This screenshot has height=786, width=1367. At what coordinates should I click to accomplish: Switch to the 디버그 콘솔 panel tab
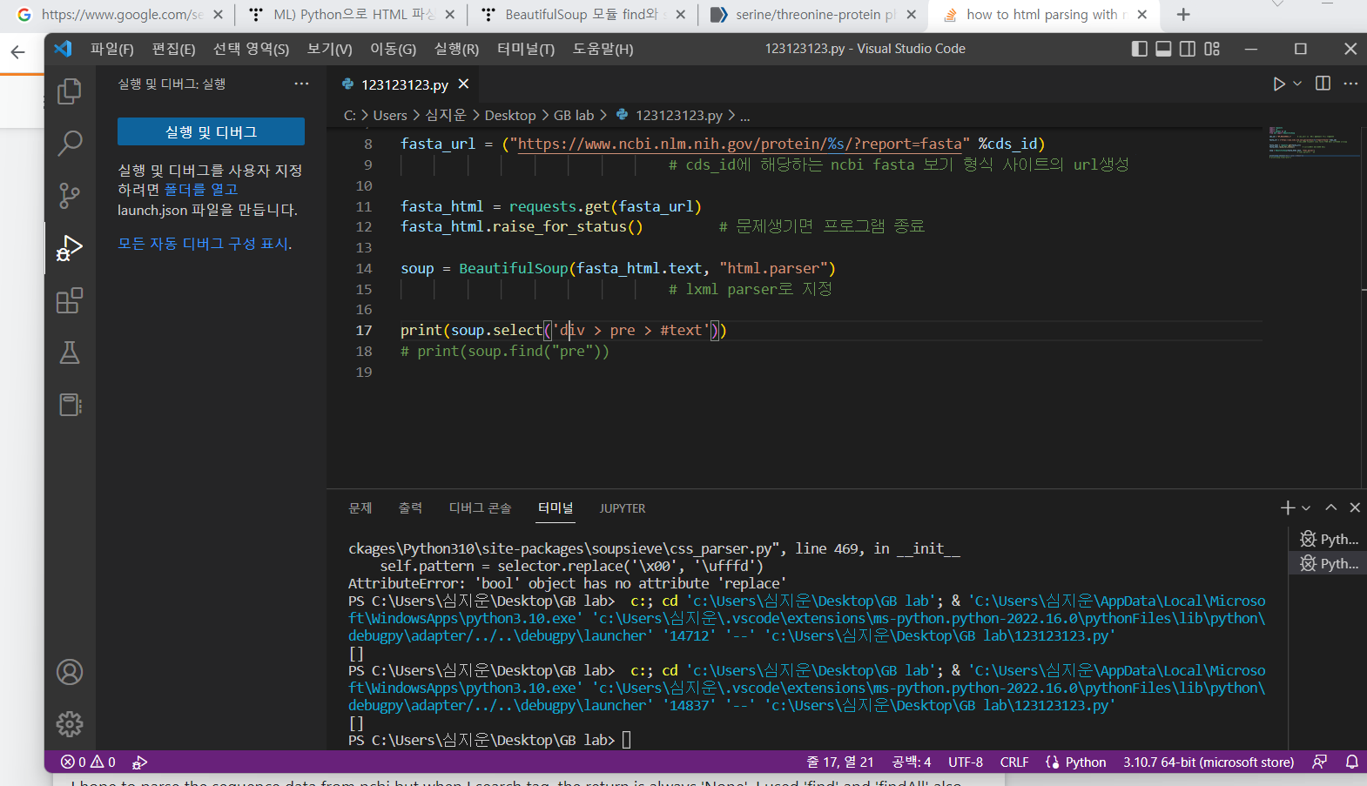(x=480, y=508)
